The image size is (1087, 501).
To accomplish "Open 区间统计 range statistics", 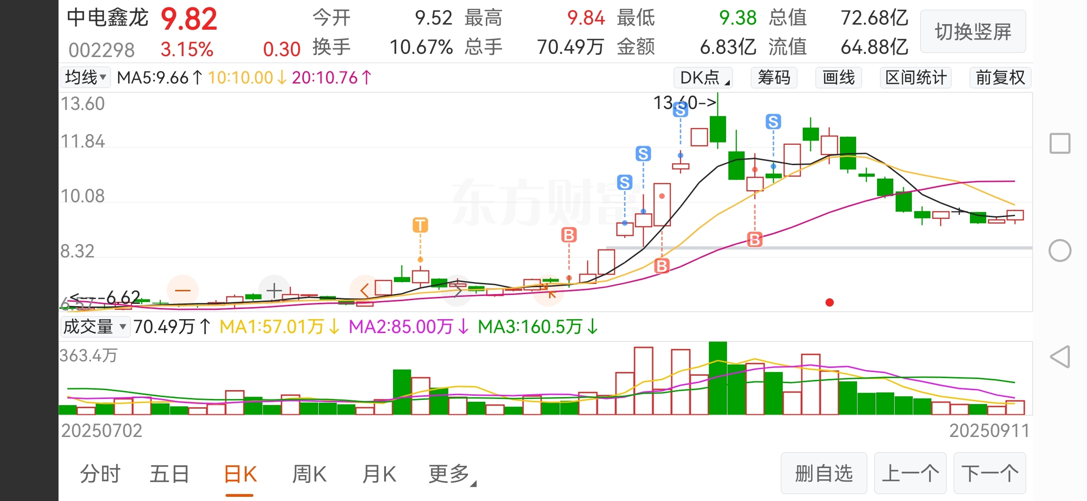I will tap(916, 77).
